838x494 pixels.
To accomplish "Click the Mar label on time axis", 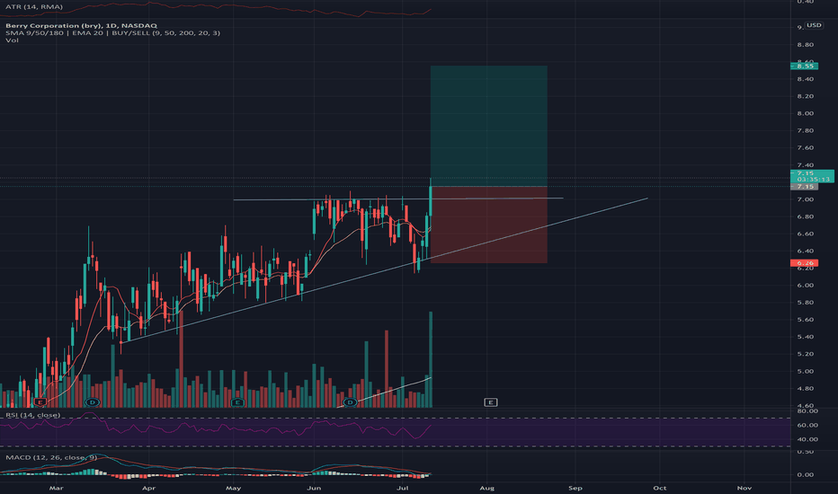I will [x=56, y=488].
